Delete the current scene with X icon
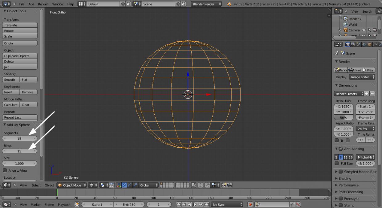 pos(183,4)
